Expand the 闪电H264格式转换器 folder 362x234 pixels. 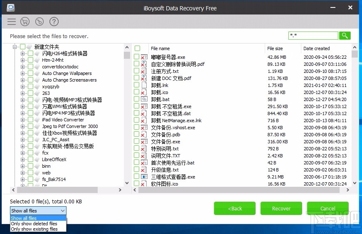pos(22,53)
